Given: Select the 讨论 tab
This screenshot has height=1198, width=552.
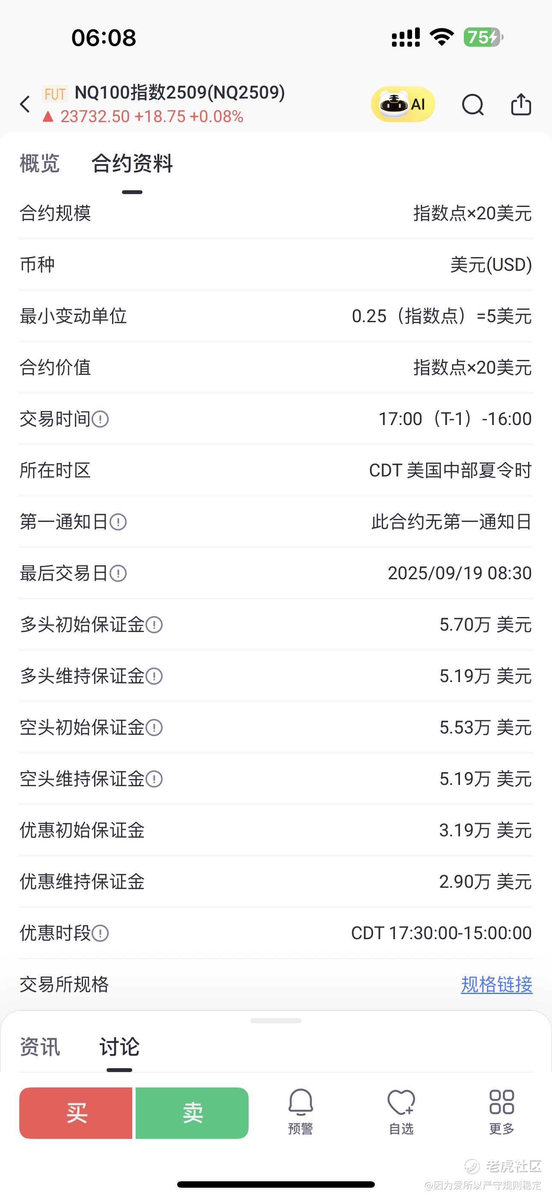Looking at the screenshot, I should [x=119, y=1047].
